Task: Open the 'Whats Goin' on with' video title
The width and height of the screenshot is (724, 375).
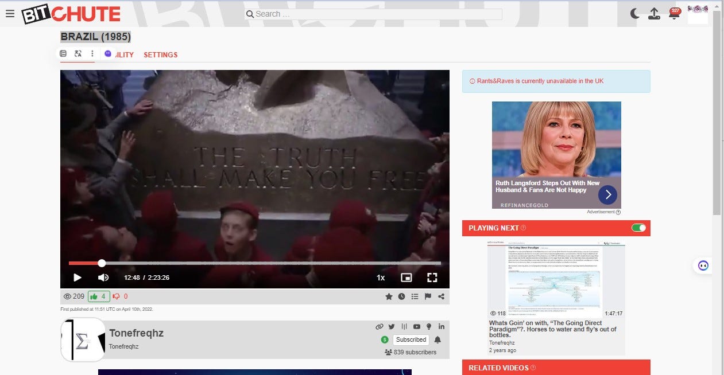Action: (553, 329)
